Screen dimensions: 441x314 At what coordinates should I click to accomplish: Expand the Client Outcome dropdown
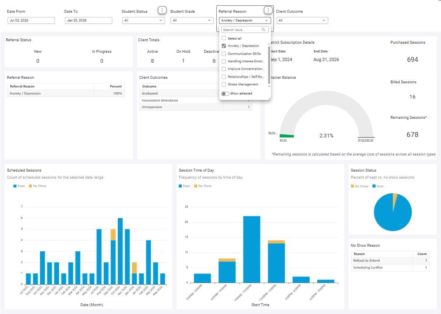(302, 20)
